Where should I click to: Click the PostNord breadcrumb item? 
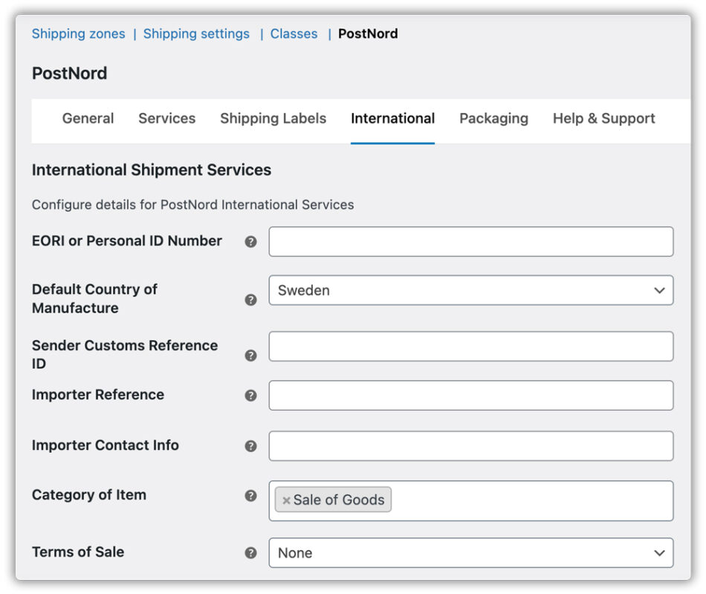(368, 33)
